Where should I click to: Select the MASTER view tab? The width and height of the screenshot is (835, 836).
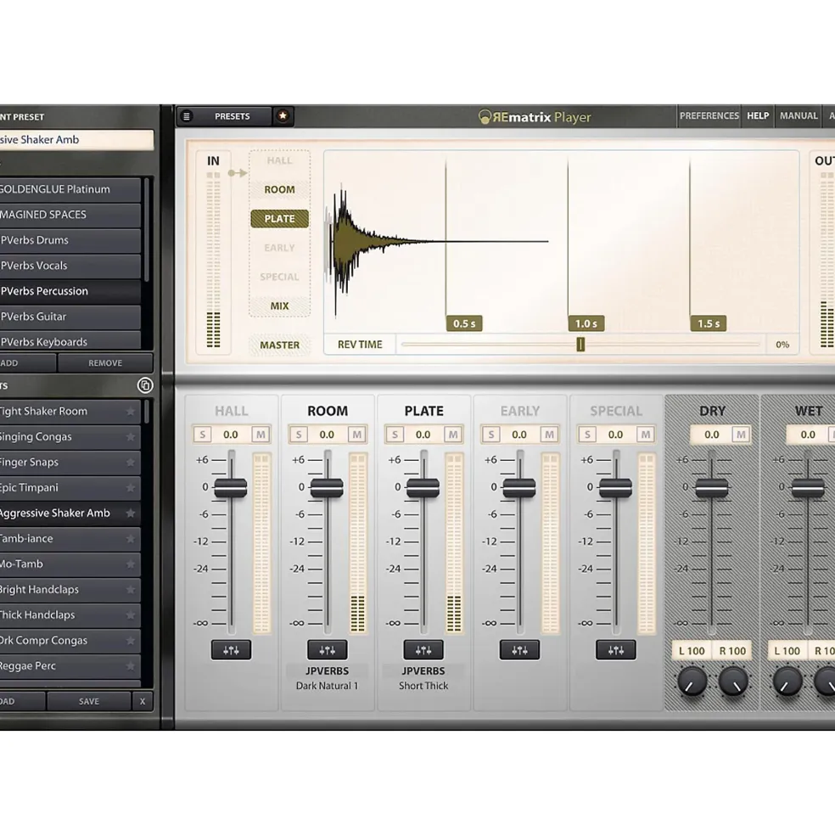279,345
